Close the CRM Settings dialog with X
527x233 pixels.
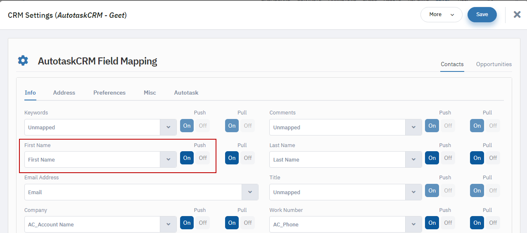coord(517,14)
